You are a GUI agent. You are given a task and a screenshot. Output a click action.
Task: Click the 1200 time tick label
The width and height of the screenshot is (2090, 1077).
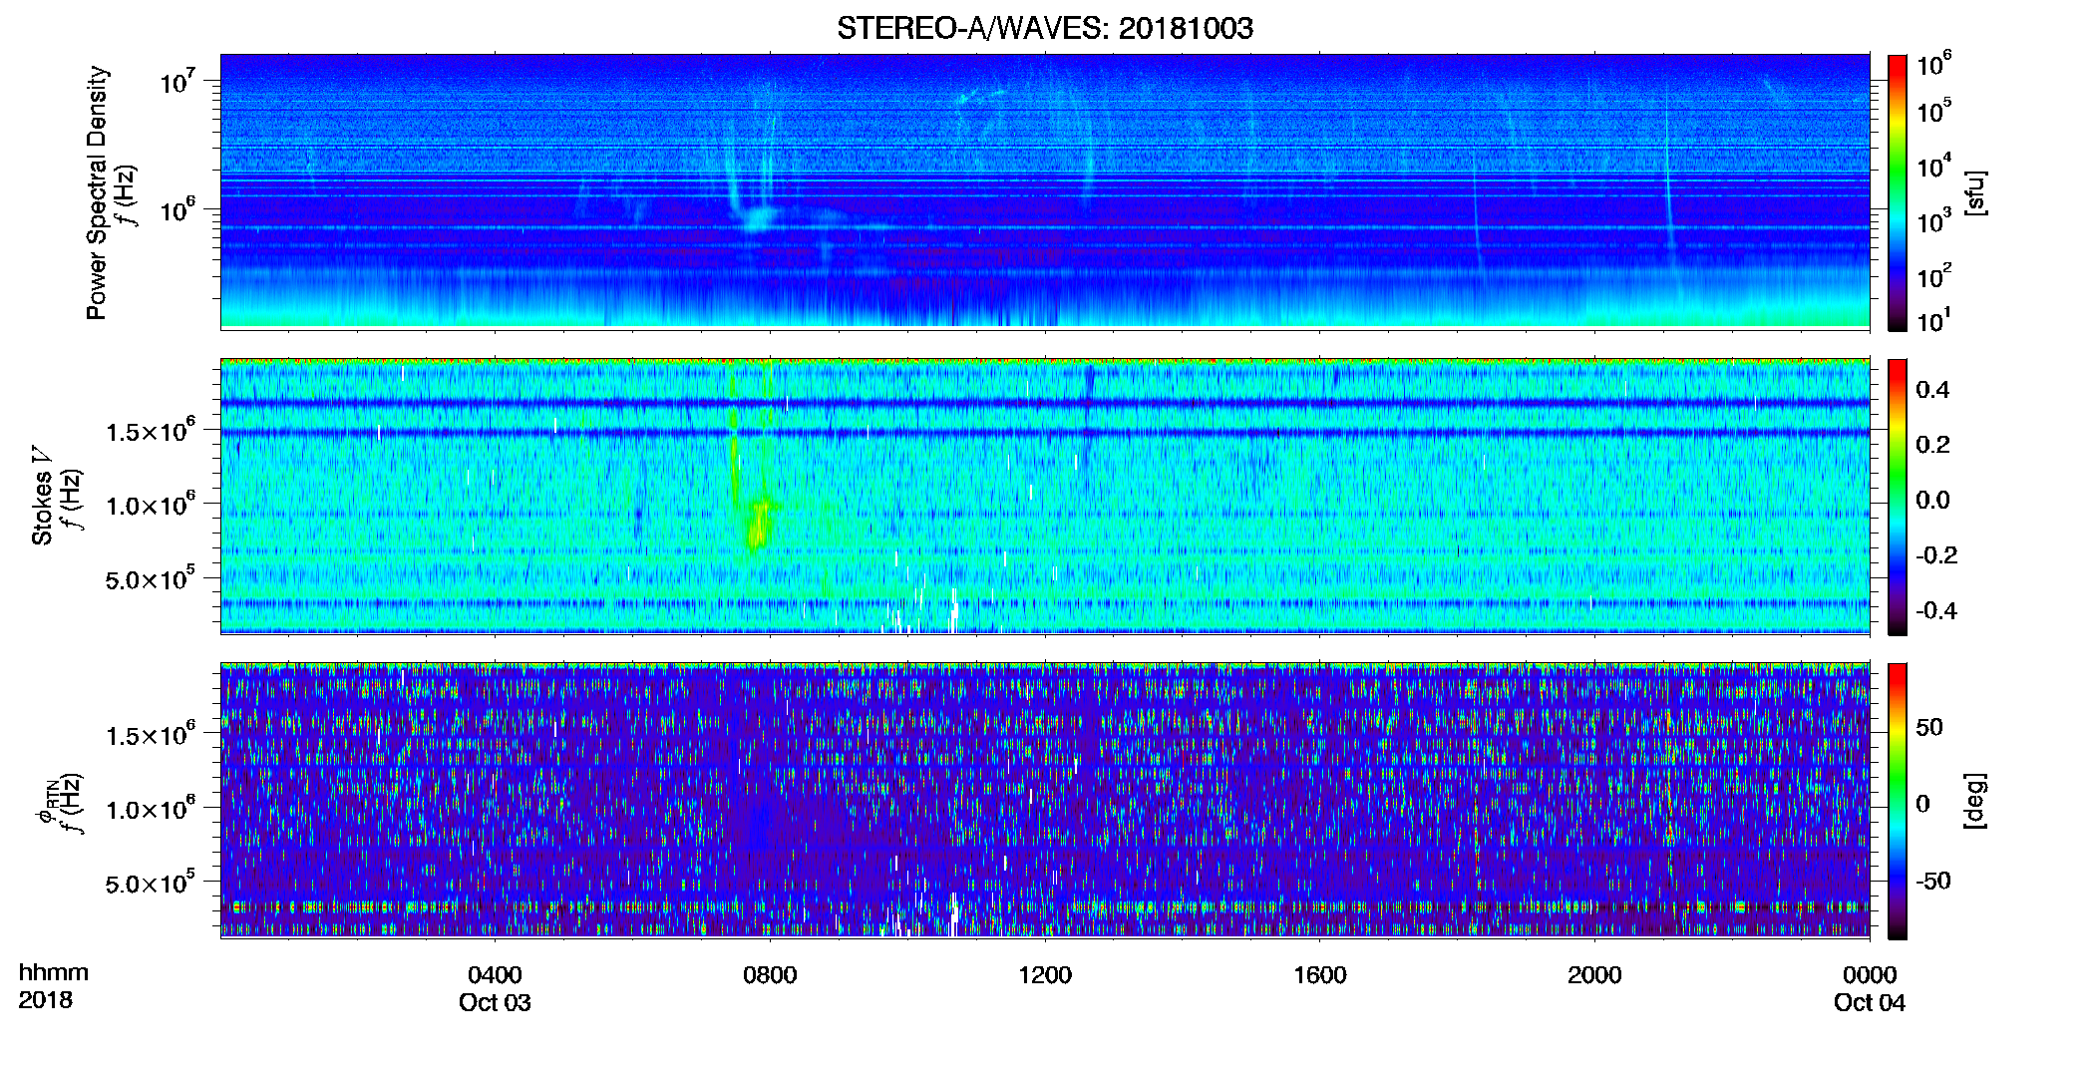[x=1045, y=975]
